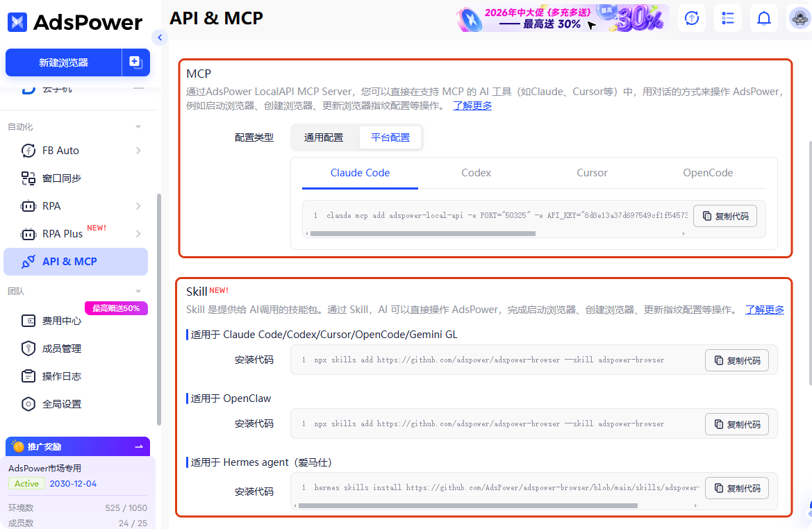Open Skill 了解更多 link
The height and width of the screenshot is (529, 812).
tap(764, 310)
